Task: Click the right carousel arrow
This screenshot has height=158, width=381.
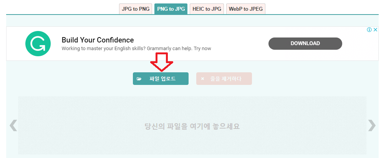Action: point(372,125)
